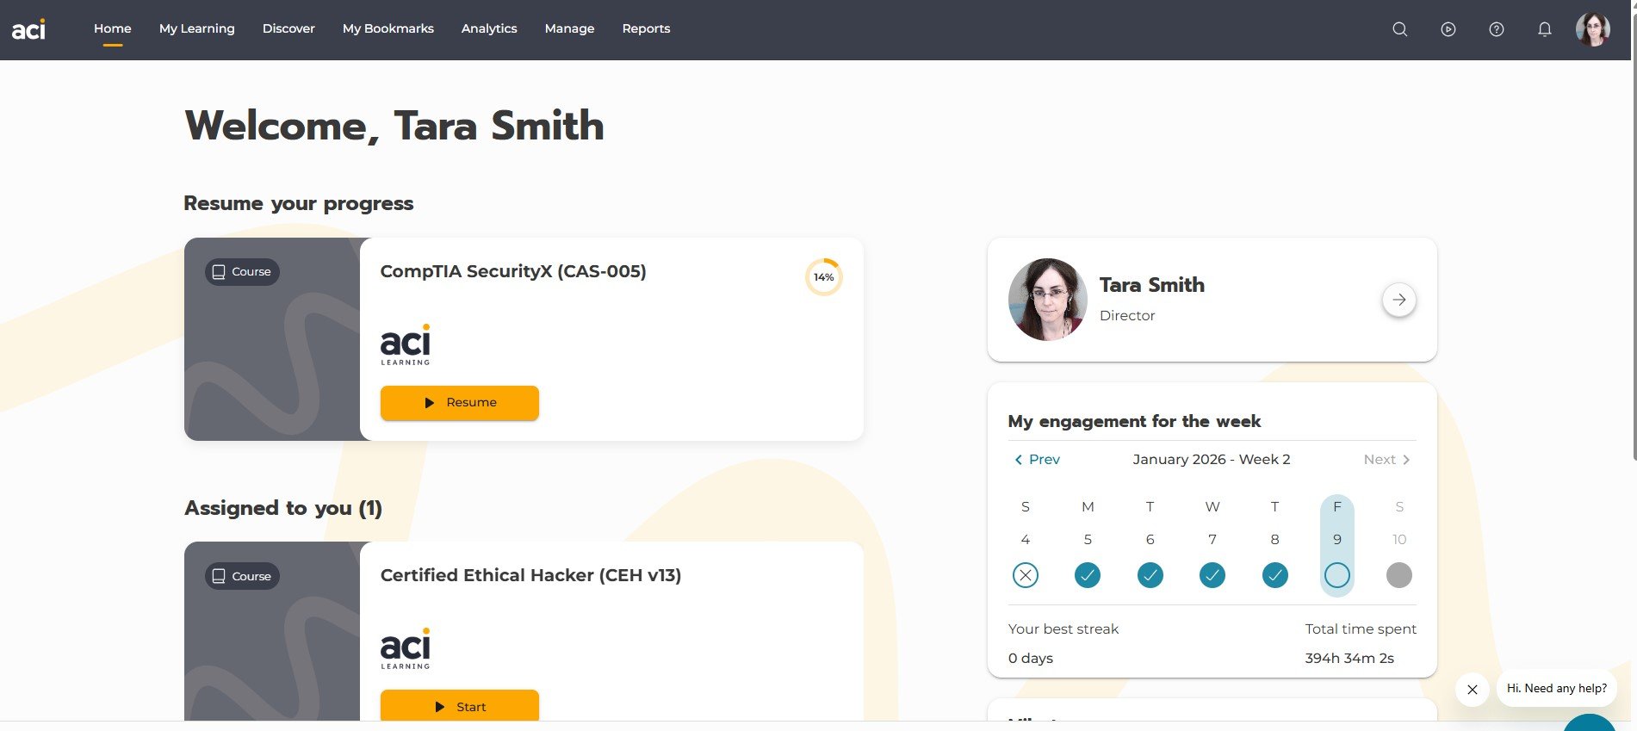The height and width of the screenshot is (731, 1637).
Task: Click the checkmark icon for Monday 5
Action: [1088, 575]
